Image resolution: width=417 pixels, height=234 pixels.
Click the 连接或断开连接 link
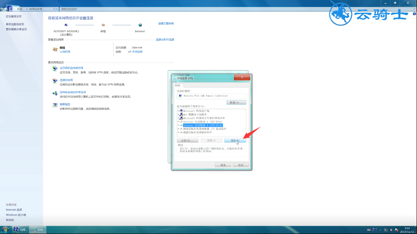pyautogui.click(x=164, y=40)
